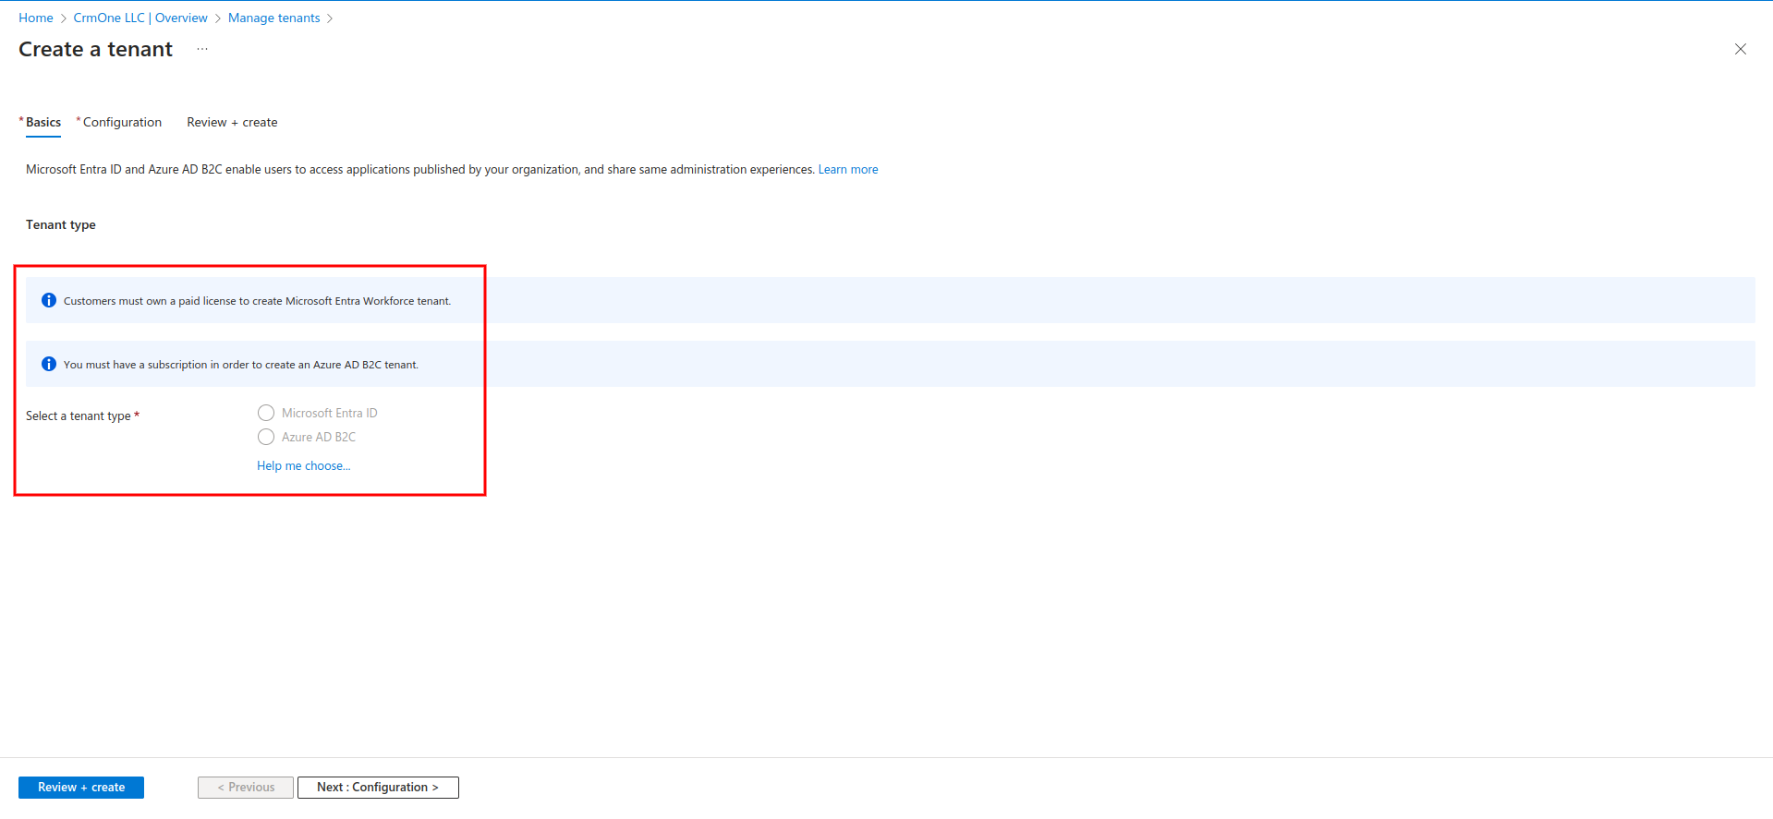Click the info icon for subscription notice

tap(49, 364)
